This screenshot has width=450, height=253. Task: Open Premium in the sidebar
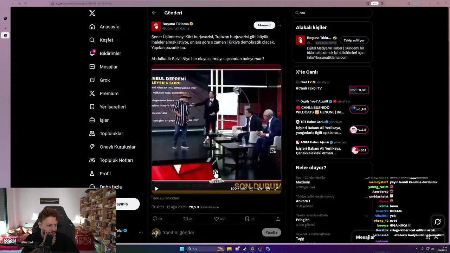pyautogui.click(x=104, y=93)
